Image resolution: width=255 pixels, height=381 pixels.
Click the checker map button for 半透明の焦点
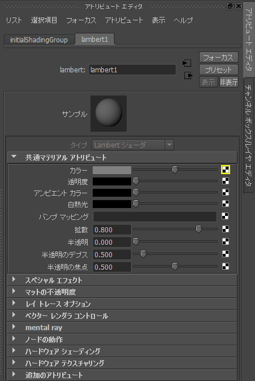pos(226,266)
